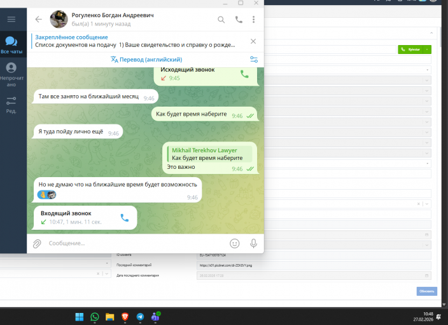
Task: Clear the combo left of Дата последнего комментария
Action: click(98, 274)
